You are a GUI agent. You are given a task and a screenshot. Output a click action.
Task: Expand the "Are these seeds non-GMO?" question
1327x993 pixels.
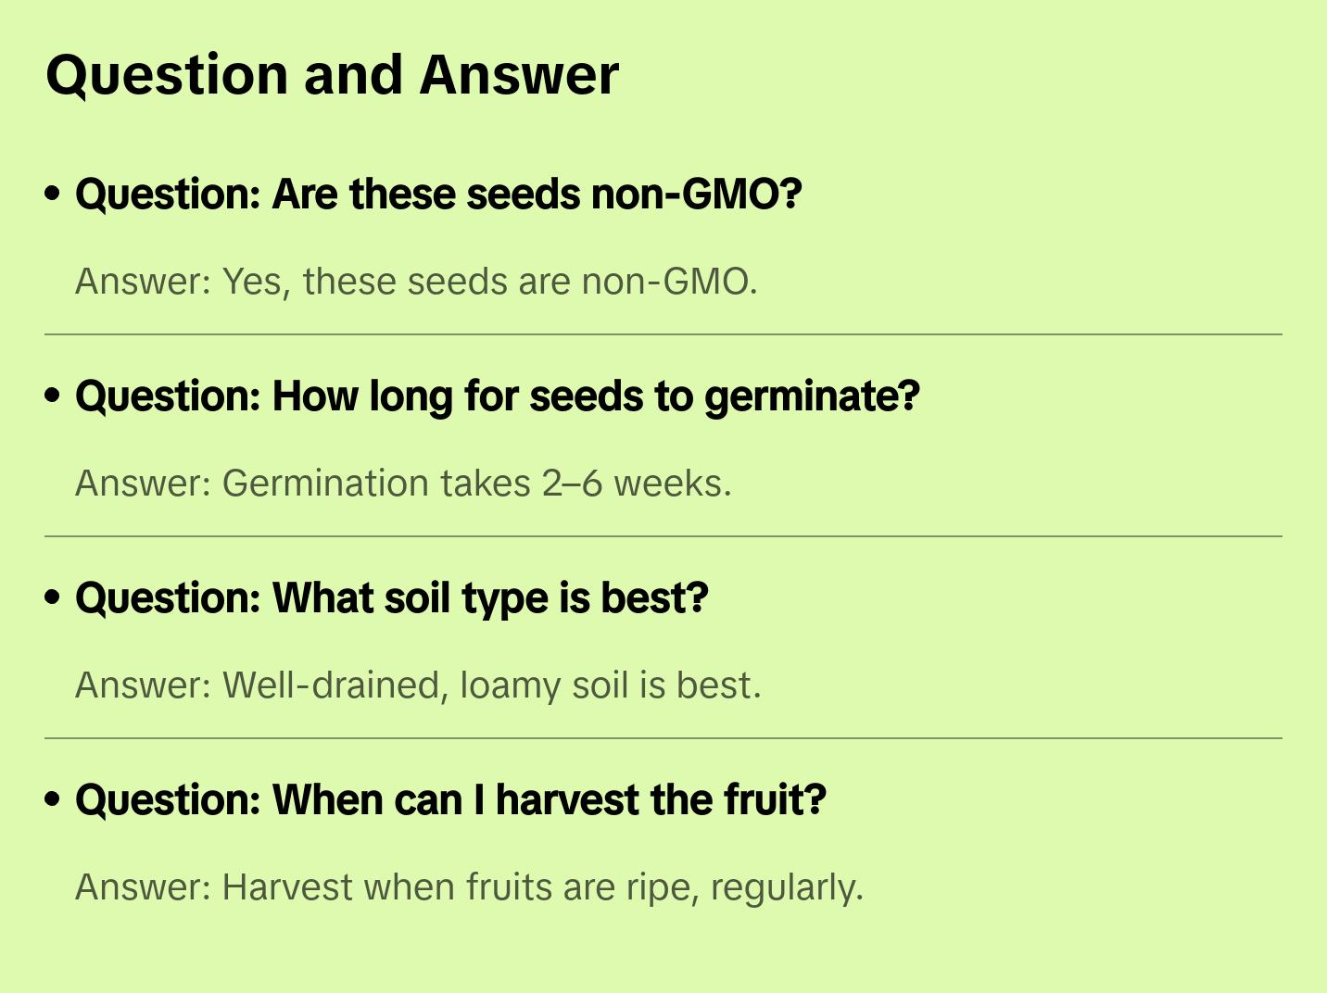(x=438, y=195)
